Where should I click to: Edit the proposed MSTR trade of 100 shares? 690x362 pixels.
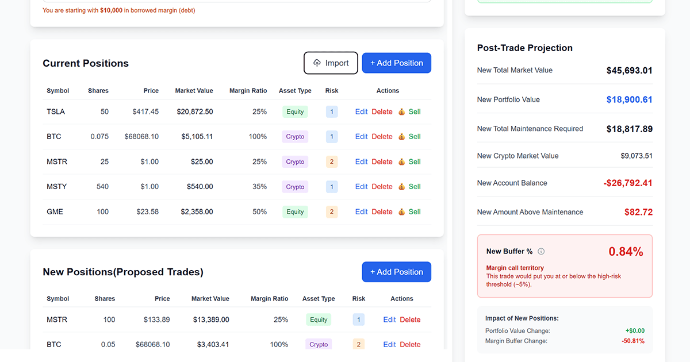pyautogui.click(x=389, y=320)
